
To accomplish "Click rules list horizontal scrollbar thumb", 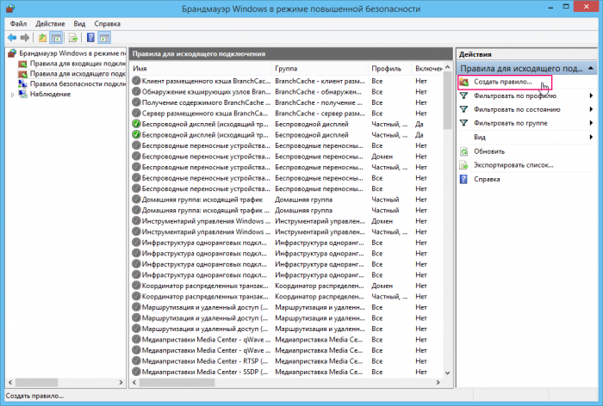I will (x=177, y=383).
